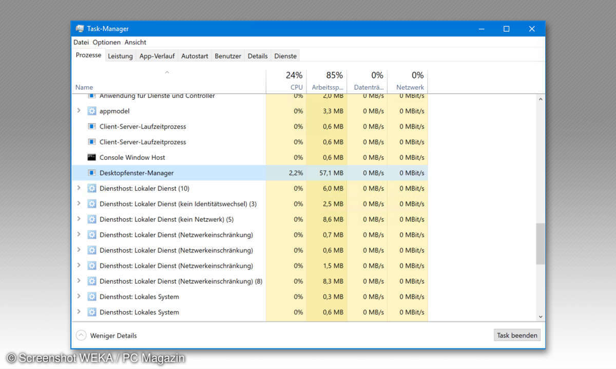Select the Console Window Host process
Screen dimensions: 616x369
click(249, 157)
